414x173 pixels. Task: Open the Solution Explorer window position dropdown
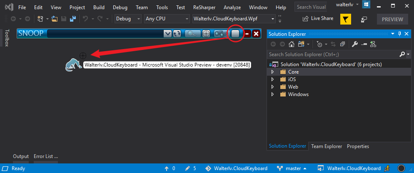point(393,34)
